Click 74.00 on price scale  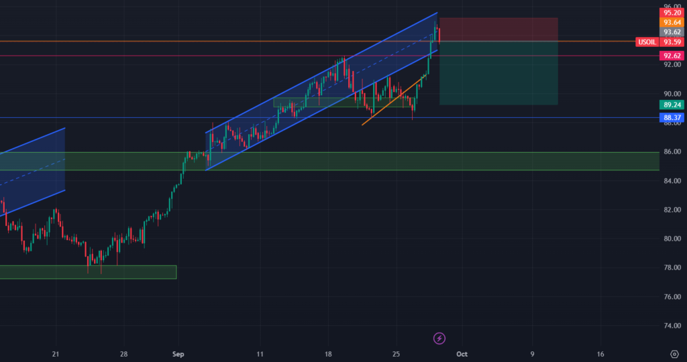(672, 326)
